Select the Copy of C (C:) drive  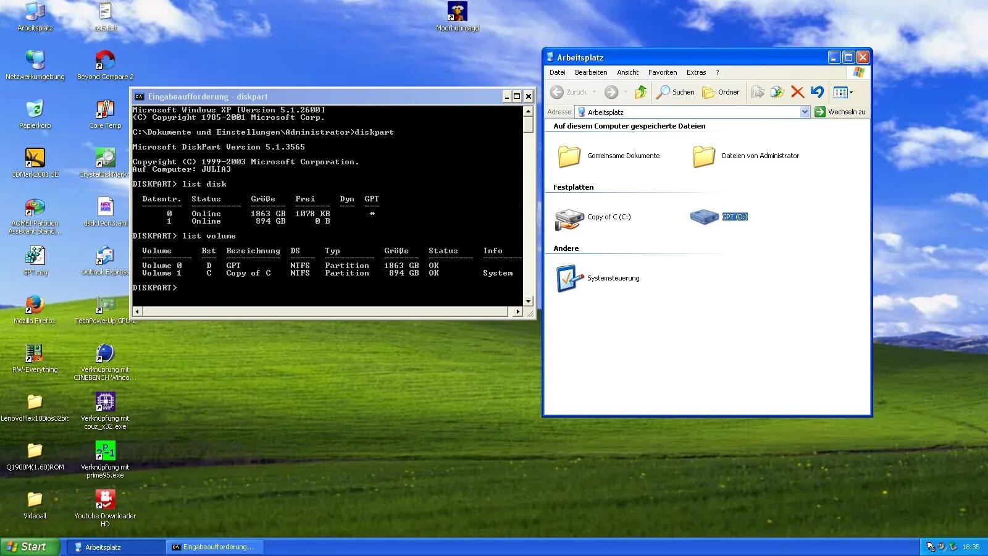pos(593,218)
